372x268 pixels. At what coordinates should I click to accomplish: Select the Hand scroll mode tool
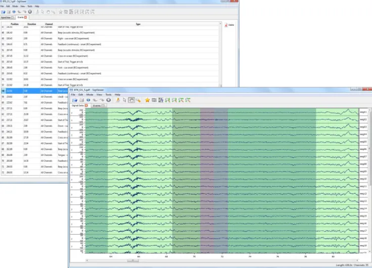point(131,100)
